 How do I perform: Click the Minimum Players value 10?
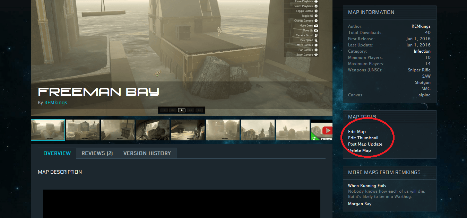pyautogui.click(x=428, y=58)
